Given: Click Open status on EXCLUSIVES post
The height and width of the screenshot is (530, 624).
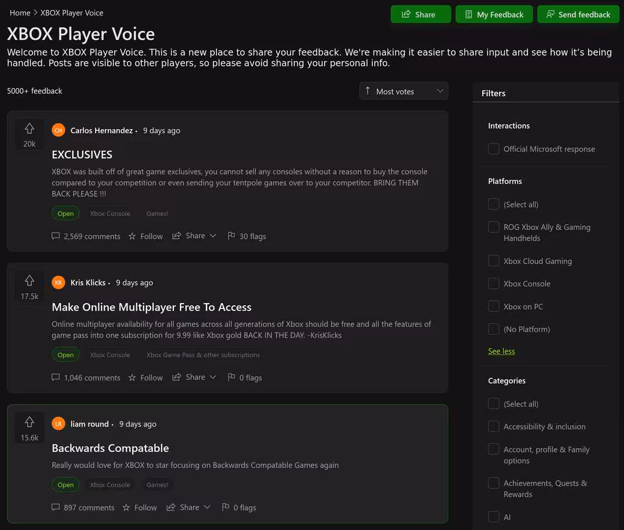Looking at the screenshot, I should tap(66, 213).
